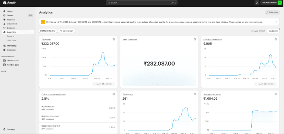Click the 261 total orders value
This screenshot has width=284, height=134.
(x=125, y=99)
